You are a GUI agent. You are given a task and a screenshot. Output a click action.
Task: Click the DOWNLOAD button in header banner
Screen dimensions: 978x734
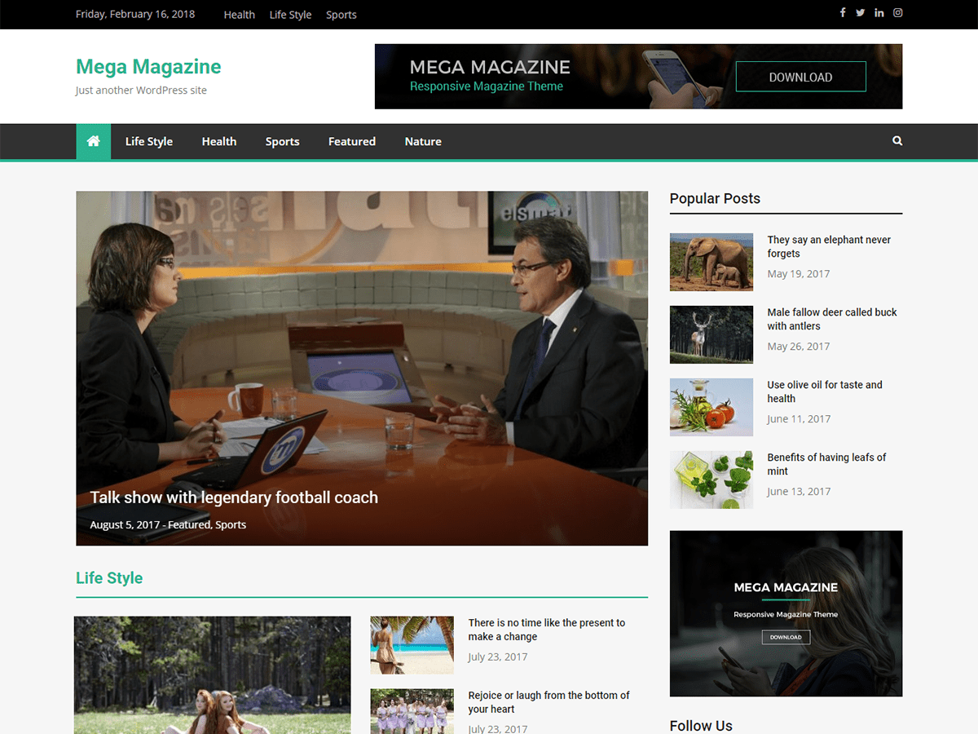800,77
